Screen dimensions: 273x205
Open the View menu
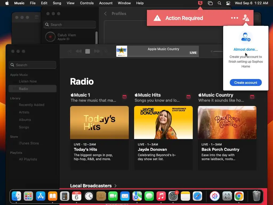pyautogui.click(x=70, y=3)
